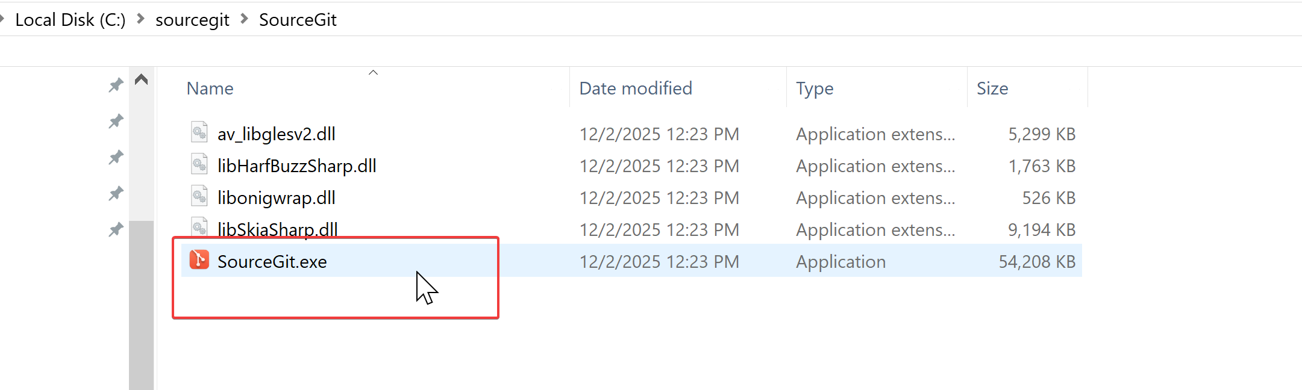
Task: Go to the sourcegit folder in breadcrumb
Action: coord(192,20)
